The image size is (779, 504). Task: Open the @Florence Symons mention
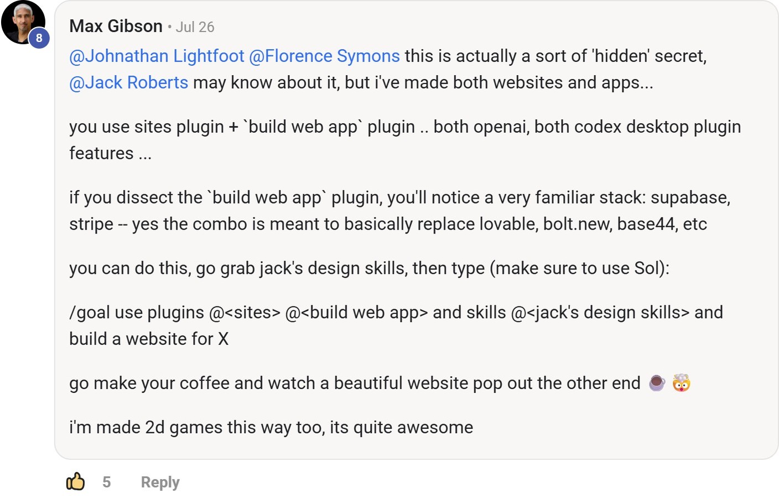(324, 56)
